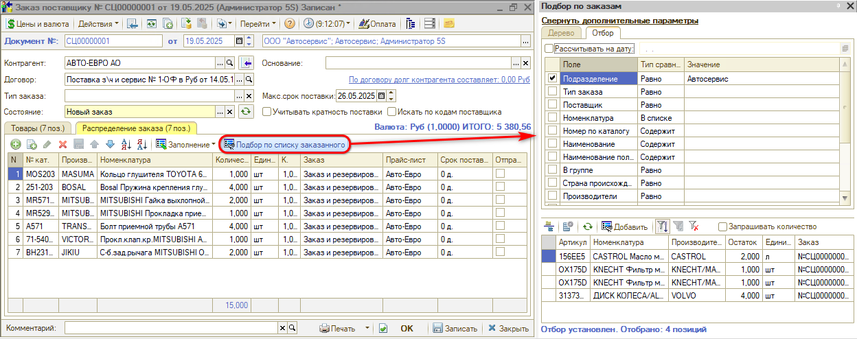Open the contractor debt link under Основание

439,80
